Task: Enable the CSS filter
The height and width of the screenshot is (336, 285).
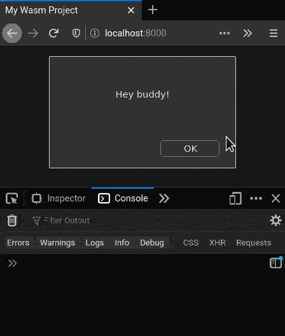Action: click(x=190, y=243)
